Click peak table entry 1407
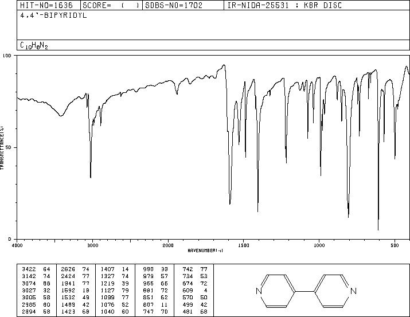410x317 pixels. click(x=107, y=269)
